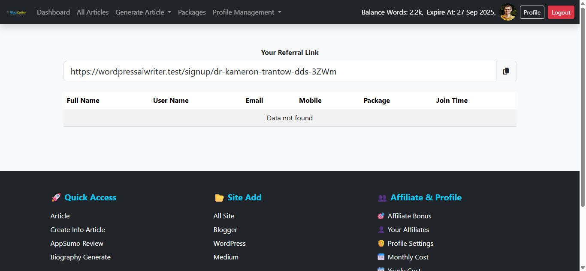
Task: Click into the referral link field
Action: pos(280,71)
